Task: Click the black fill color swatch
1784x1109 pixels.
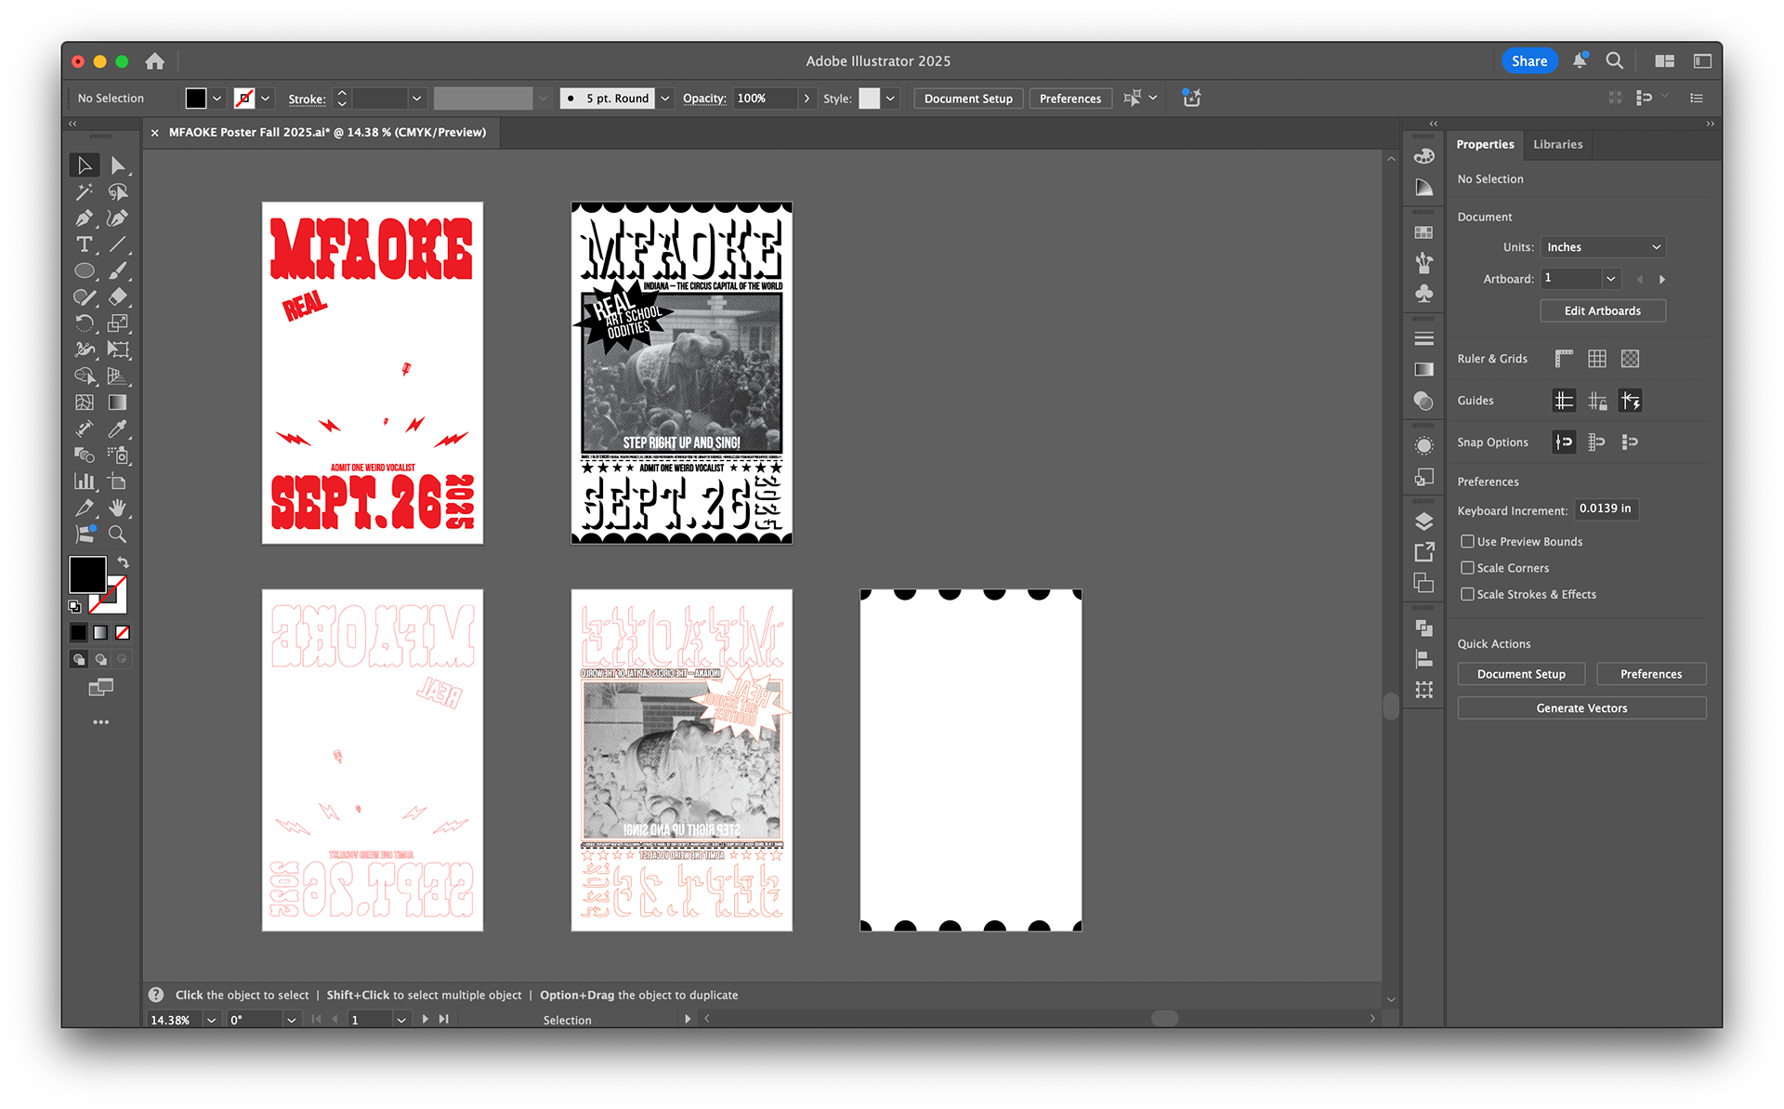Action: 87,574
